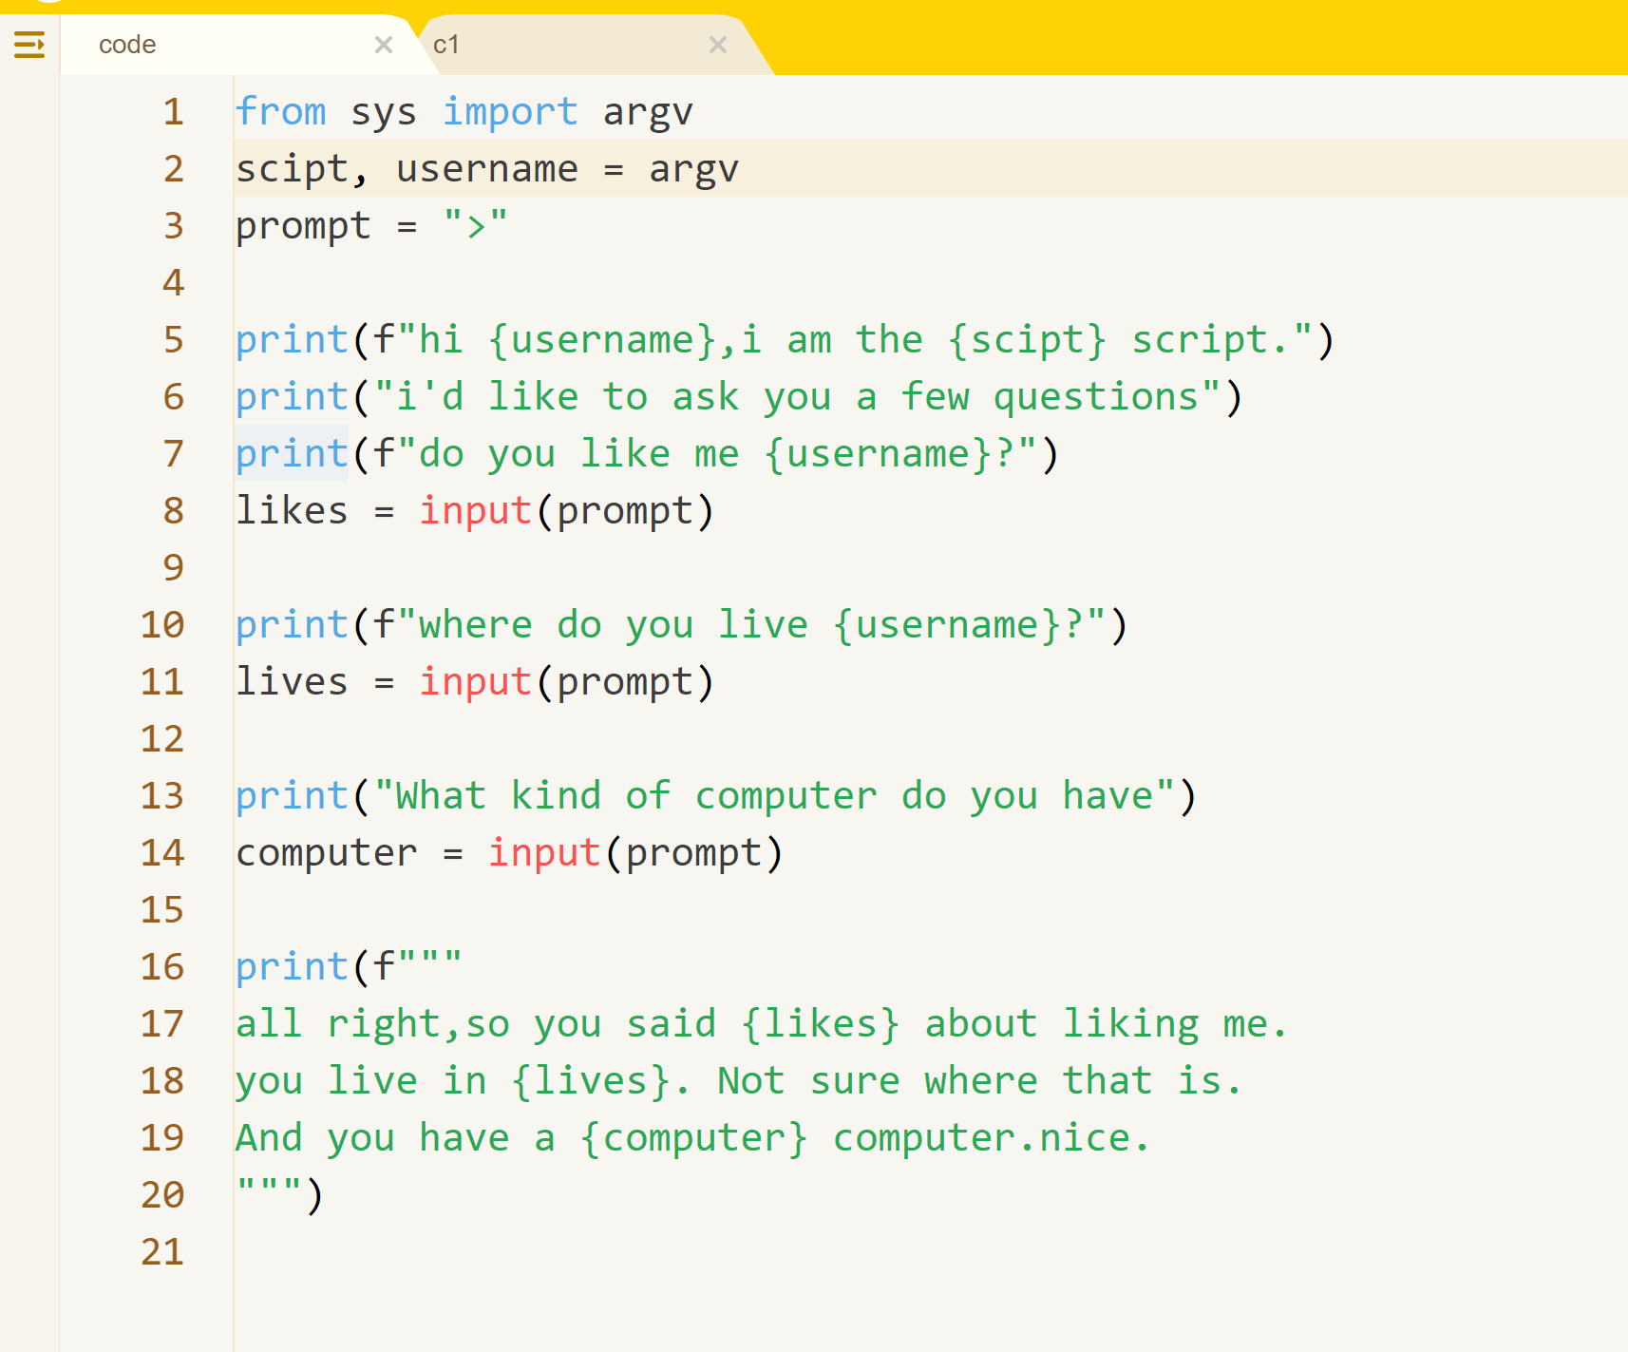Click '{likes}' placeholder on line 17

coord(821,1024)
